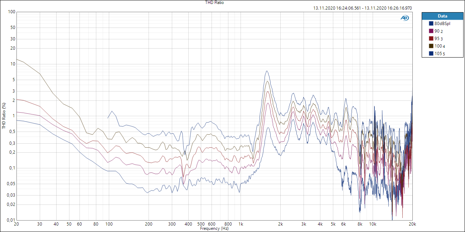Click the 95 3 legend color swatch
Viewport: 465px width, 232px height.
431,39
